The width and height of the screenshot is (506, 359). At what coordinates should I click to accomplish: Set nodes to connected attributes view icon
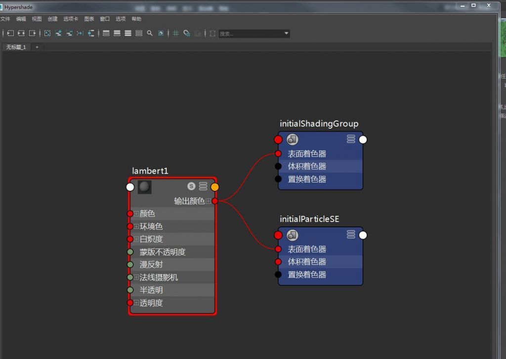pos(117,33)
